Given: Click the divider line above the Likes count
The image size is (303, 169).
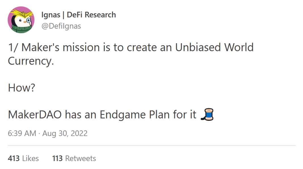Looking at the screenshot, I should click(x=151, y=145).
